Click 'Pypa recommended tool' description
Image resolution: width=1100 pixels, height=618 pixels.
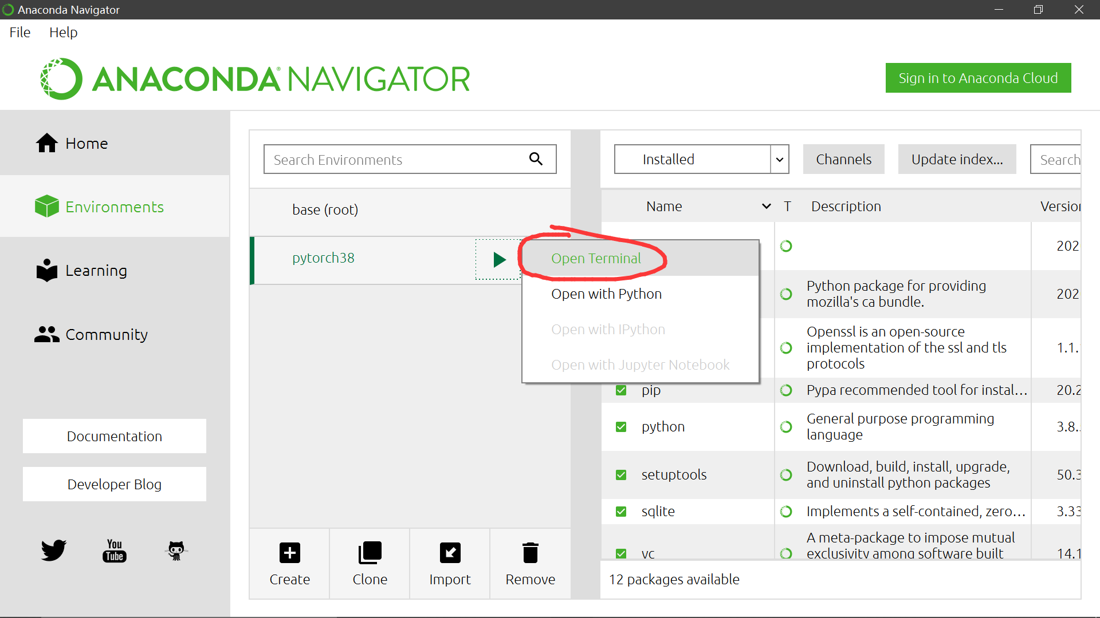pos(917,390)
